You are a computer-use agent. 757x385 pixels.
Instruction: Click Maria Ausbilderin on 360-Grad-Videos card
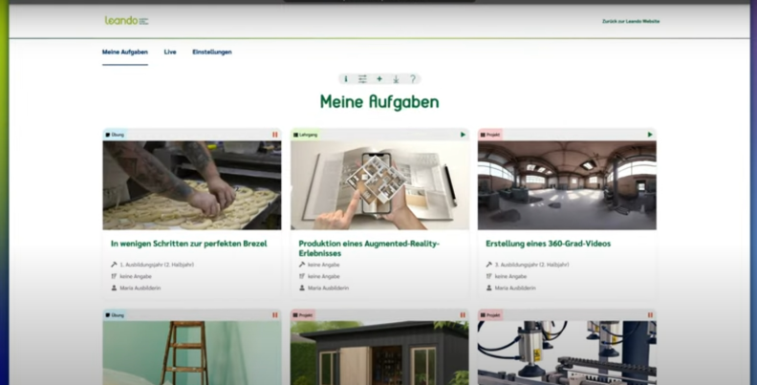(515, 288)
